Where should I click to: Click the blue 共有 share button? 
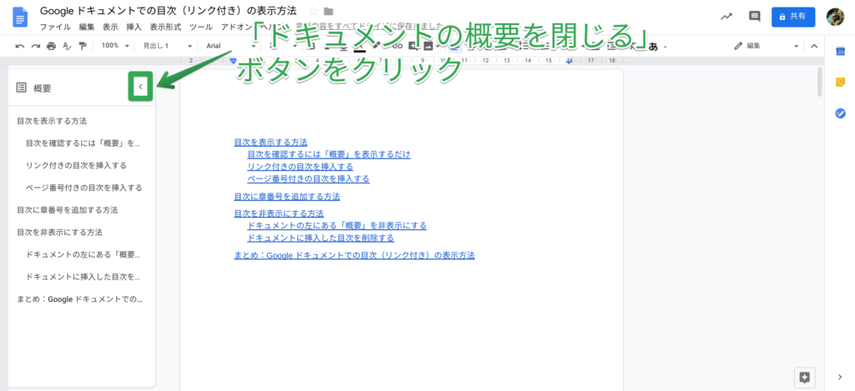click(x=793, y=17)
